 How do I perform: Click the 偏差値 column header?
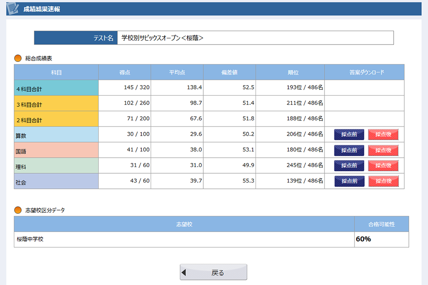229,72
